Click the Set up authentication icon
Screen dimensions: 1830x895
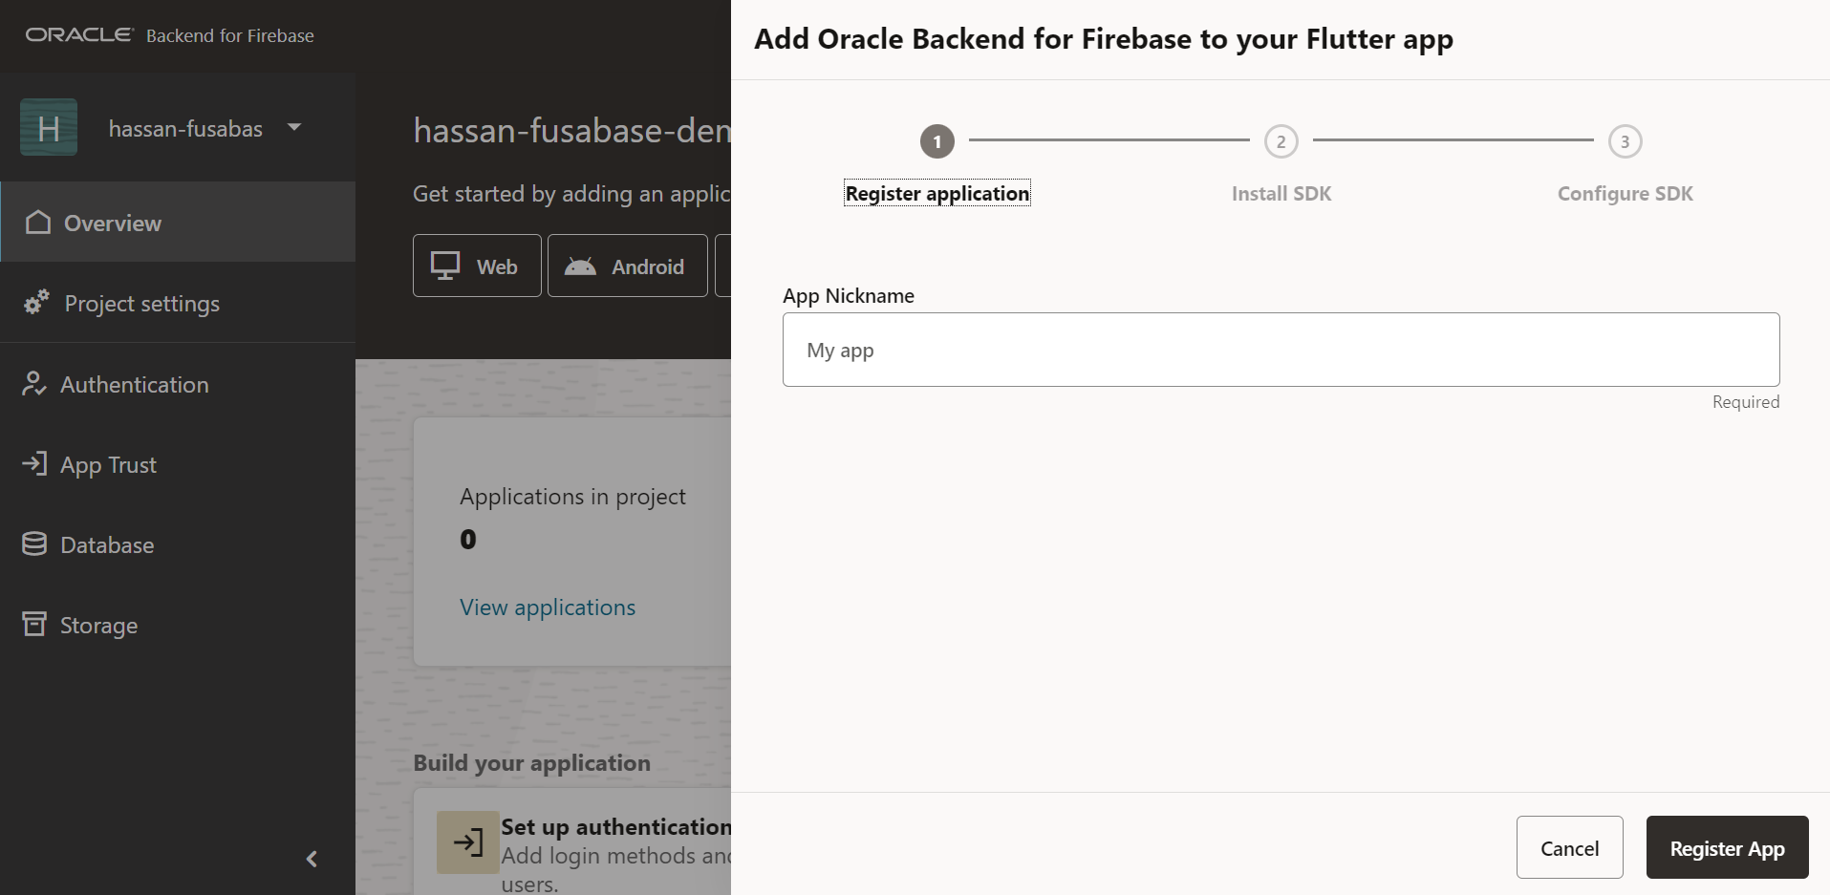click(x=468, y=842)
